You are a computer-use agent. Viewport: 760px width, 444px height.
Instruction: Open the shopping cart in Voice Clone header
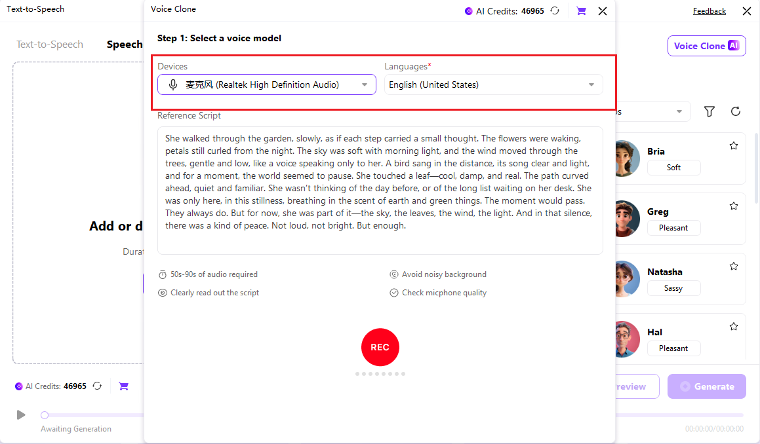580,10
